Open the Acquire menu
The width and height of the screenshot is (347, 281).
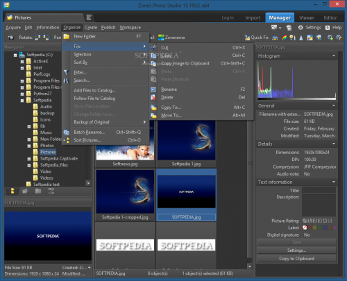pyautogui.click(x=13, y=28)
